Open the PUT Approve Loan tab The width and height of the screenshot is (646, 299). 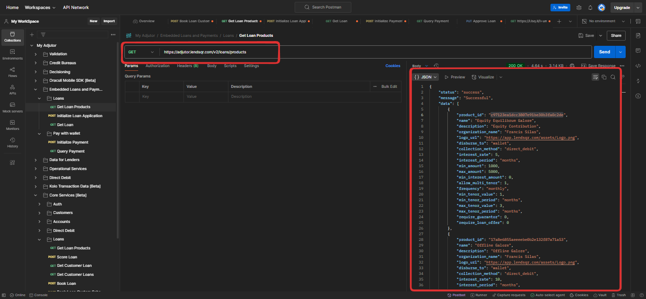482,21
